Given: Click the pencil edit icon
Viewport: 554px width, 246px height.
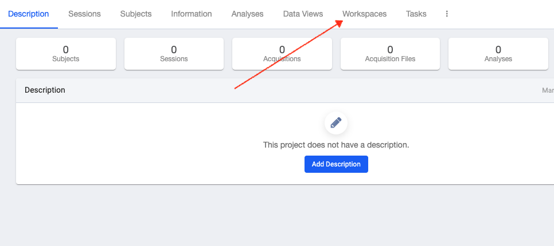Looking at the screenshot, I should tap(336, 122).
